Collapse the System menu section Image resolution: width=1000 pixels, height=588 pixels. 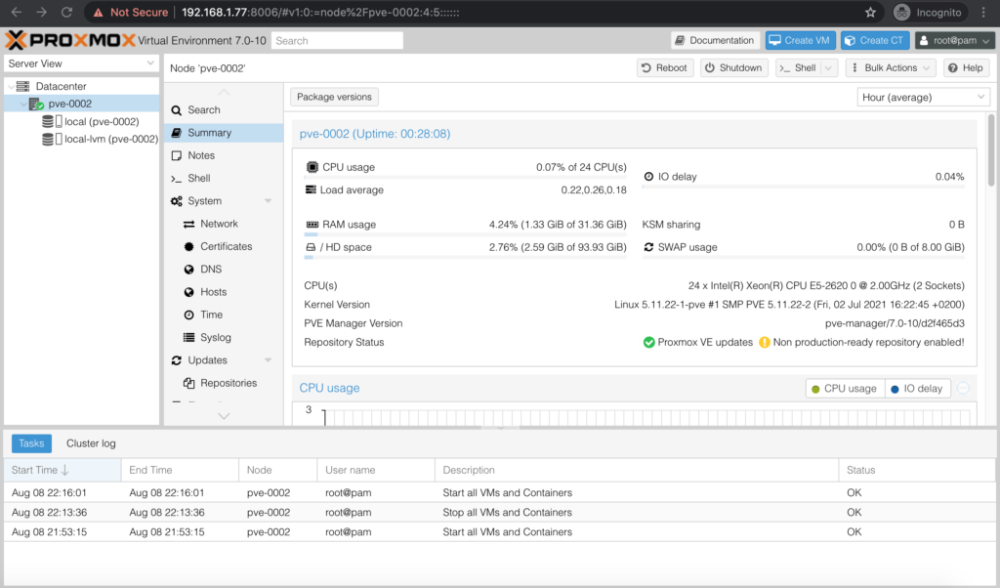pos(268,201)
